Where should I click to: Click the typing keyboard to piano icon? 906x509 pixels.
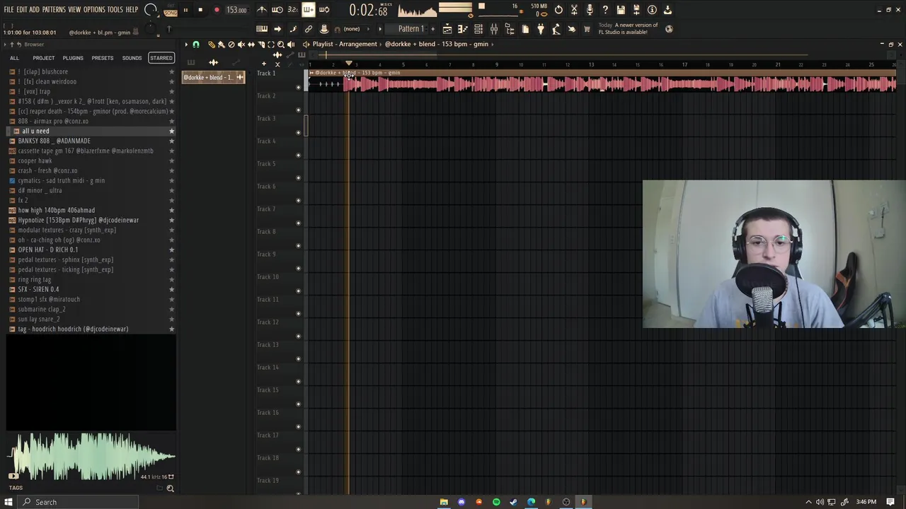pyautogui.click(x=260, y=29)
